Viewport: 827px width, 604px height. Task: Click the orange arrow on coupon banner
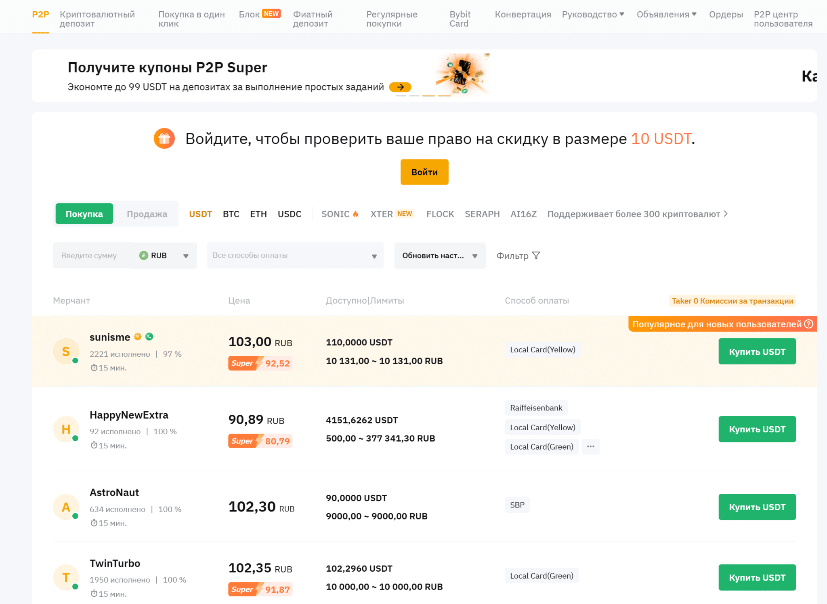pos(400,87)
